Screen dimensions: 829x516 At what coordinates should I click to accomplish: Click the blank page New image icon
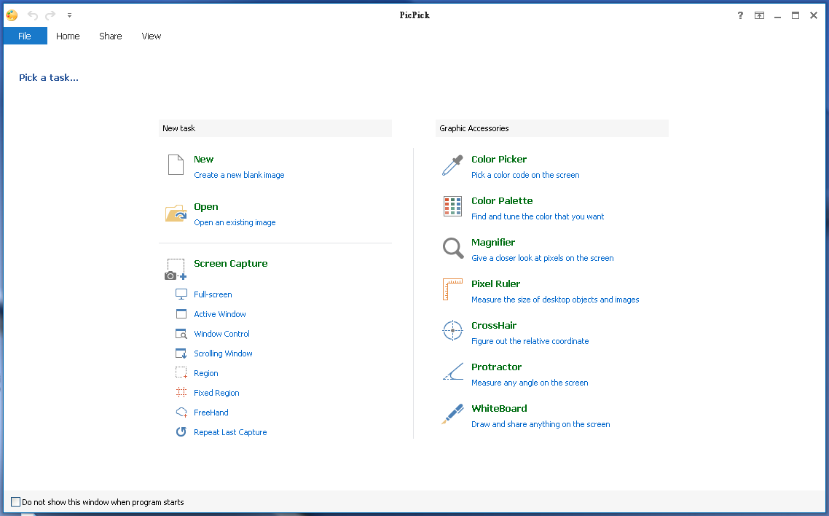pos(176,165)
